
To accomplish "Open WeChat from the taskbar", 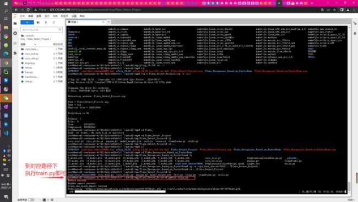I will (6, 98).
